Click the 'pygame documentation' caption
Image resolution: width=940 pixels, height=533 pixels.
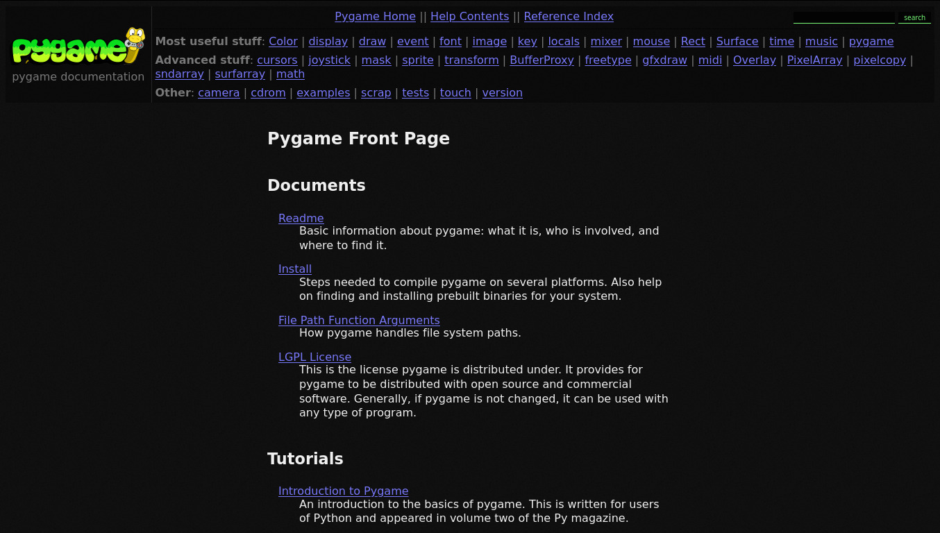(78, 77)
